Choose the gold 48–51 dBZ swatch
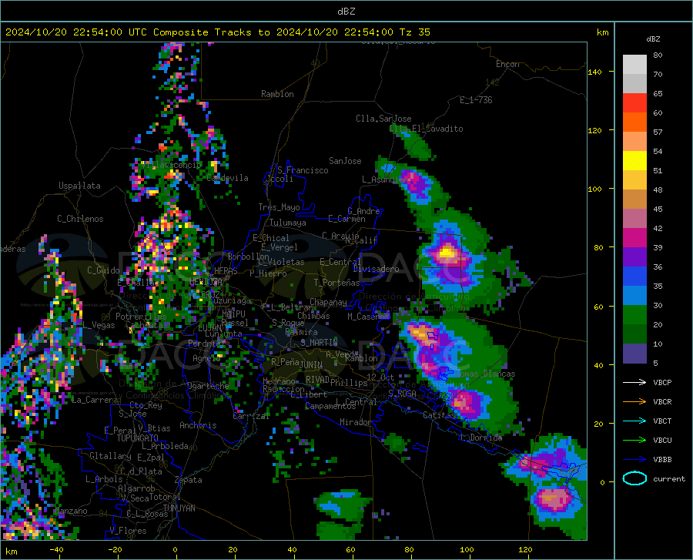693x560 pixels. click(x=634, y=180)
